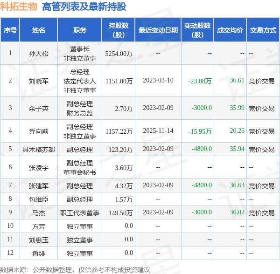Click the name 其木格苏都
The height and width of the screenshot is (274, 280).
[x=39, y=150]
